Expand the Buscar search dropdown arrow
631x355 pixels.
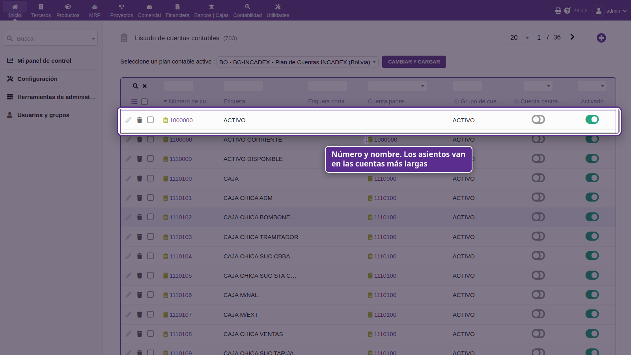pos(93,39)
